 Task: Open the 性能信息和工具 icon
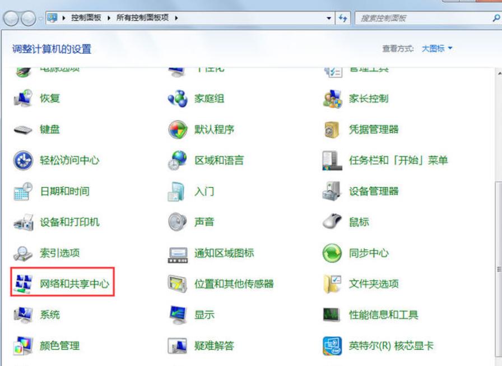(x=331, y=315)
